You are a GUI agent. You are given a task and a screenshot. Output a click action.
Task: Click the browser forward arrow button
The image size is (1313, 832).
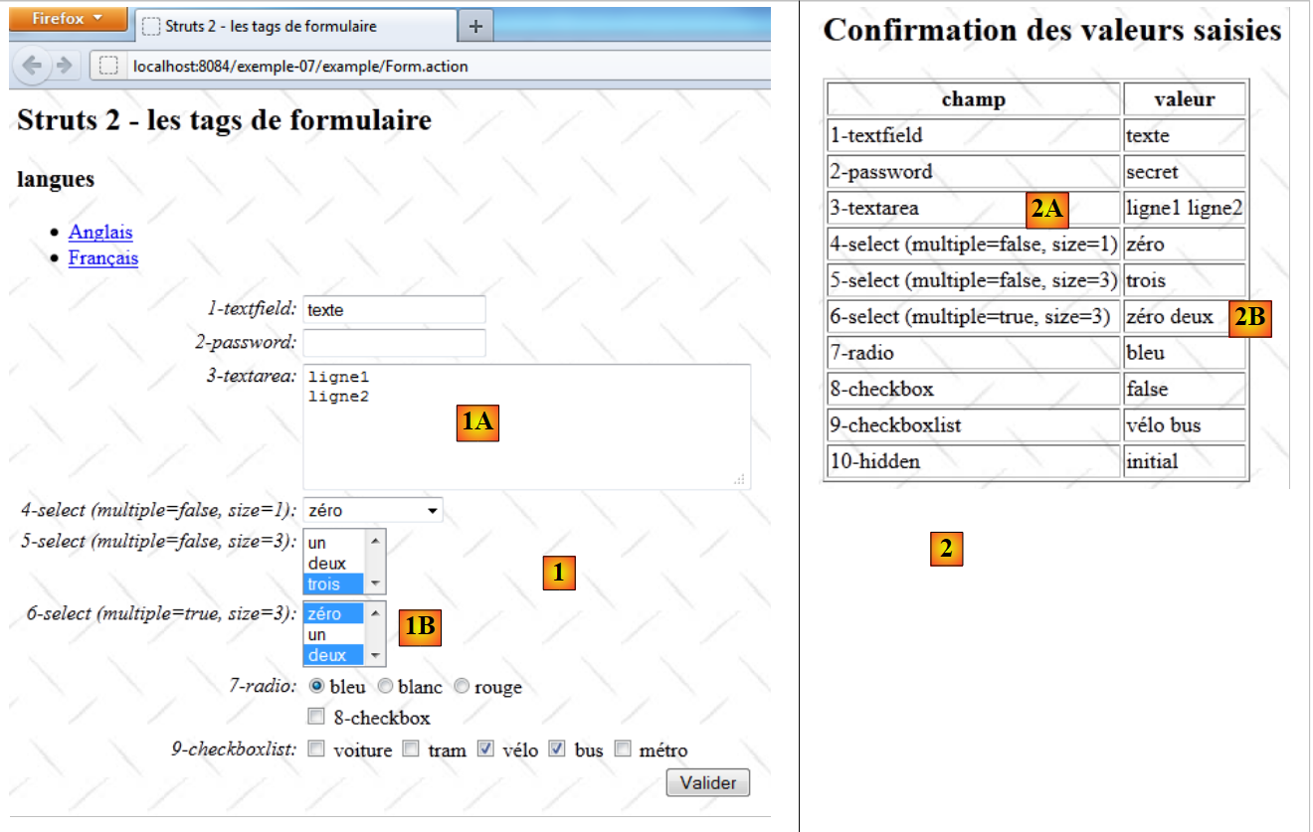[x=64, y=66]
